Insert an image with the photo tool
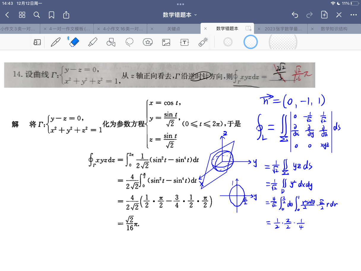Screen dimensions: 361x271 pos(166,42)
